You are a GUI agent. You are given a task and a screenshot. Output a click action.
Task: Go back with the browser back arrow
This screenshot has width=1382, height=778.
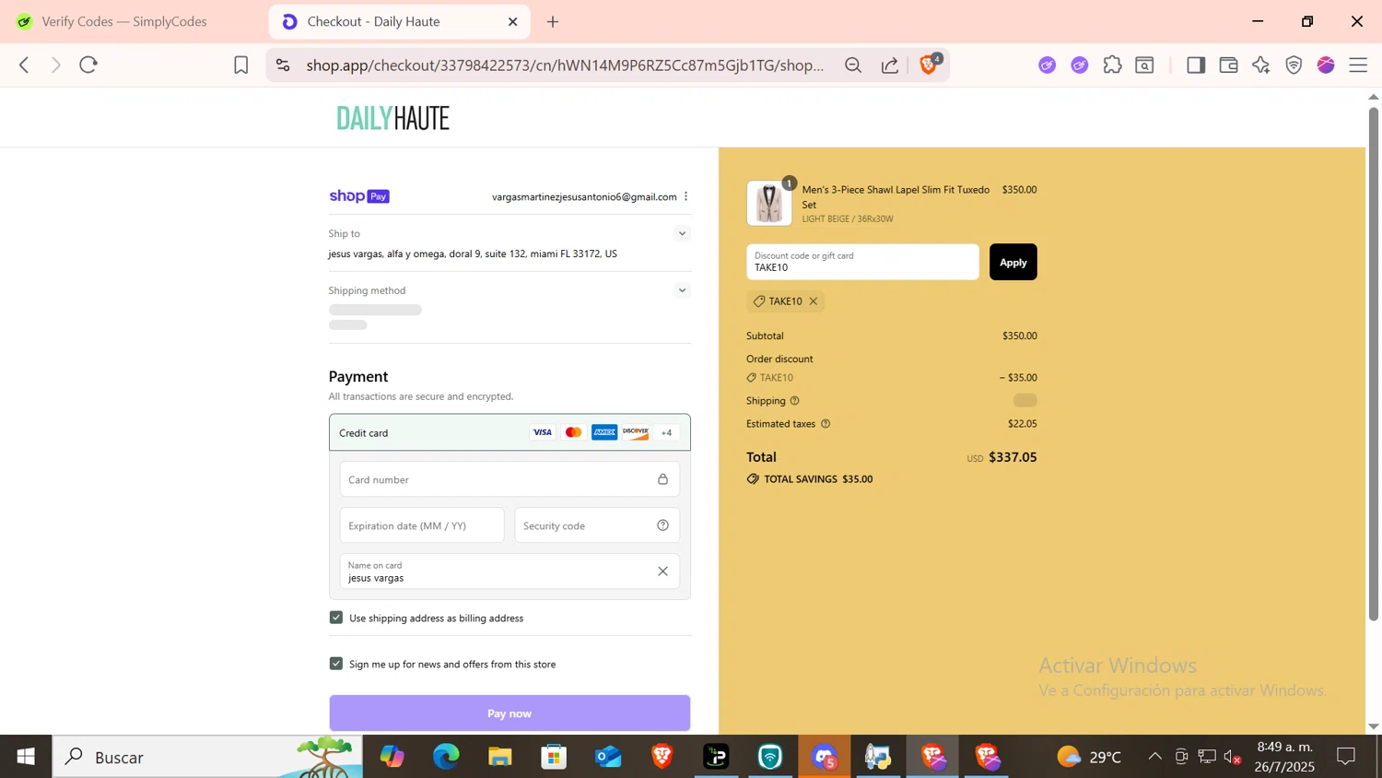[x=24, y=65]
